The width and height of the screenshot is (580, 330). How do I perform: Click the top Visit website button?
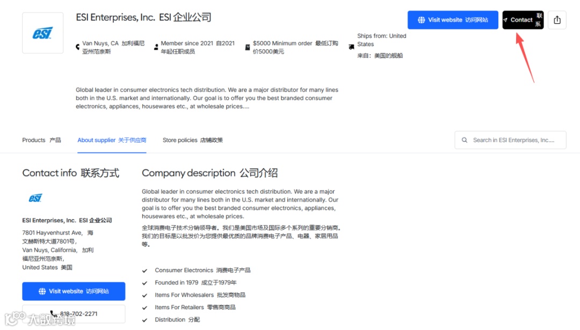pos(453,20)
